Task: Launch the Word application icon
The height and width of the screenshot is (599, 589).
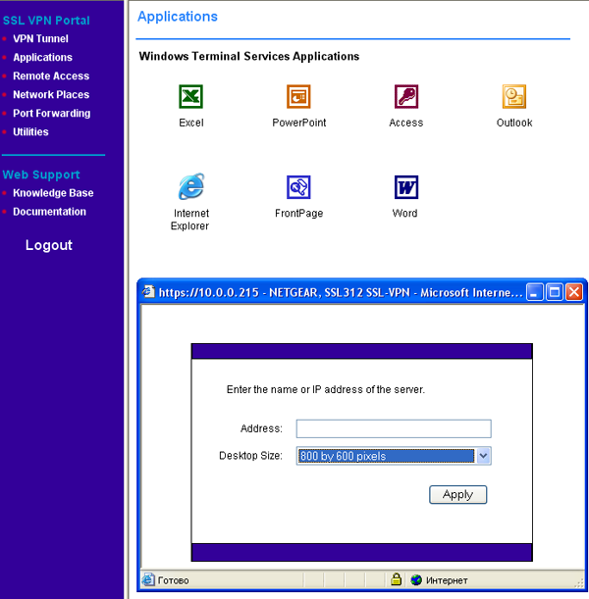Action: [x=406, y=187]
